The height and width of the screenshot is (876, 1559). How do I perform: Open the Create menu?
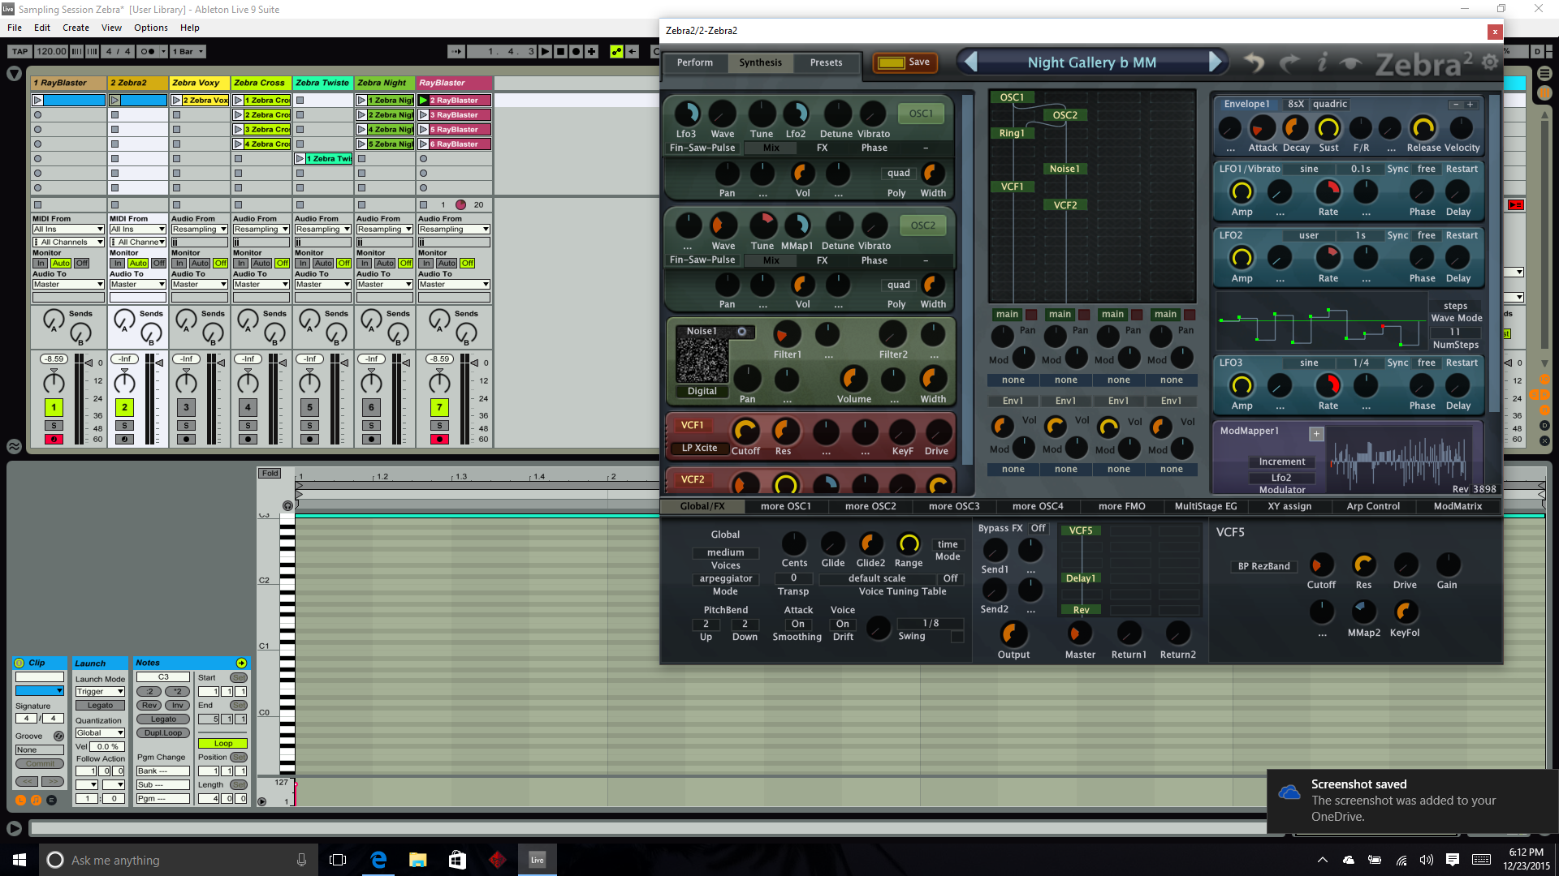pos(76,28)
